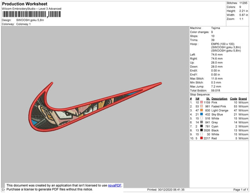Select the Grey thread color swatch

tap(202, 122)
